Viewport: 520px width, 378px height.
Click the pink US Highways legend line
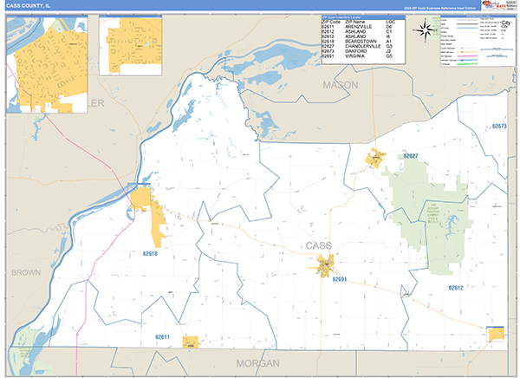[x=467, y=56]
